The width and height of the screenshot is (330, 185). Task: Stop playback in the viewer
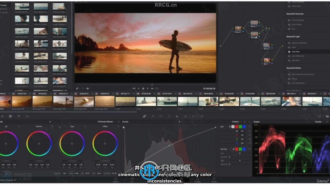tap(143, 88)
